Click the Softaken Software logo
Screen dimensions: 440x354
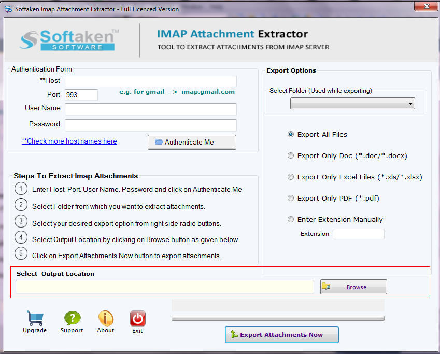[69, 40]
